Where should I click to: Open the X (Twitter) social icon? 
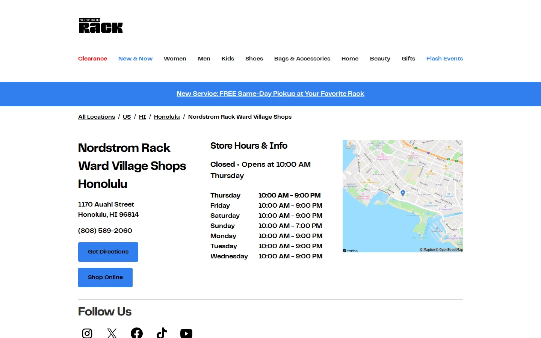[x=112, y=333]
